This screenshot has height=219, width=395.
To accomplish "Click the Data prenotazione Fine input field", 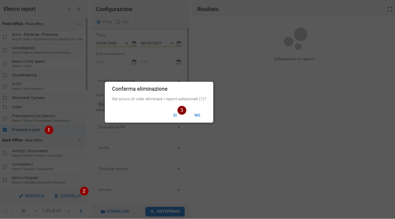I will pos(157,62).
